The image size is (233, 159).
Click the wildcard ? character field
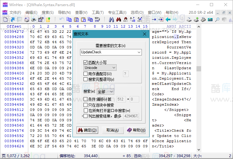[126, 74]
